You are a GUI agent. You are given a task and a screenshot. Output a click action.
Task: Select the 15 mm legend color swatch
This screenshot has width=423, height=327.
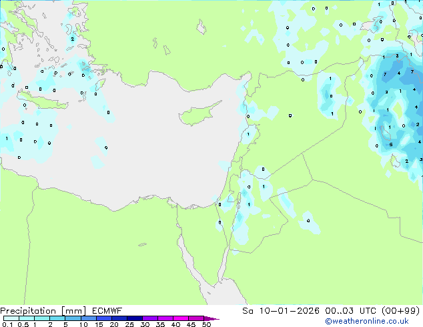click(104, 318)
